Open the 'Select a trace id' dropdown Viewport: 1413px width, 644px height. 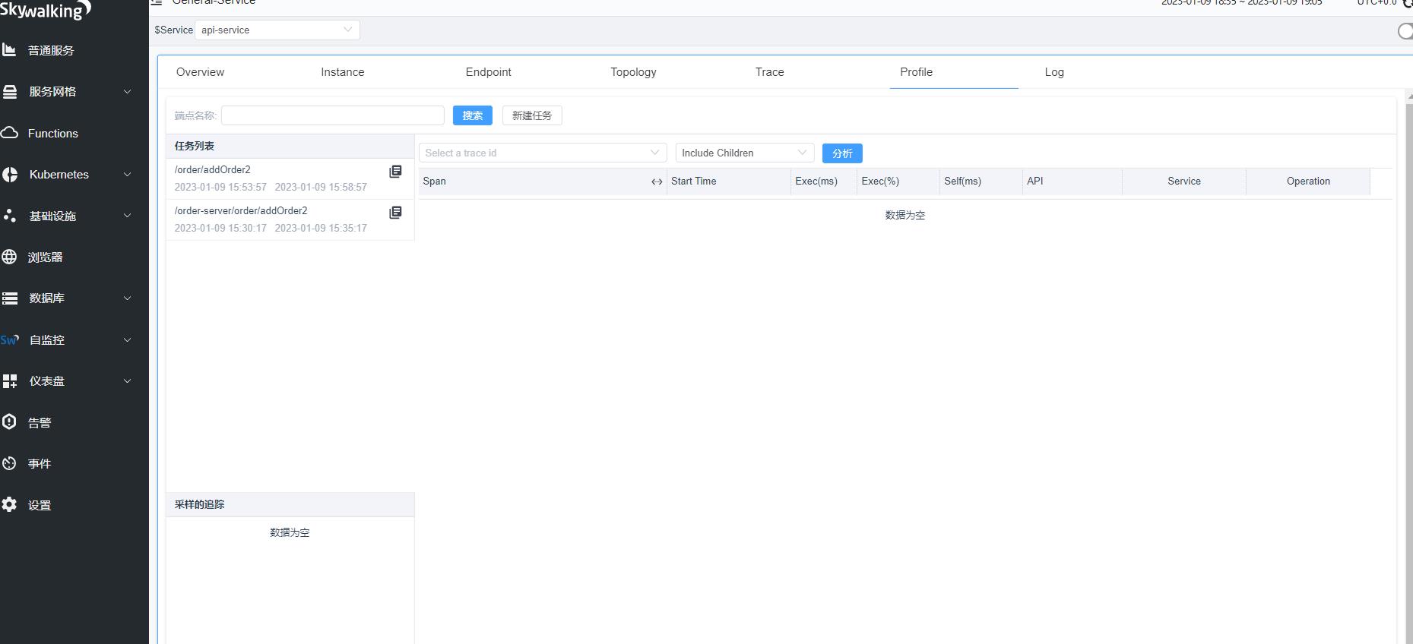[543, 153]
